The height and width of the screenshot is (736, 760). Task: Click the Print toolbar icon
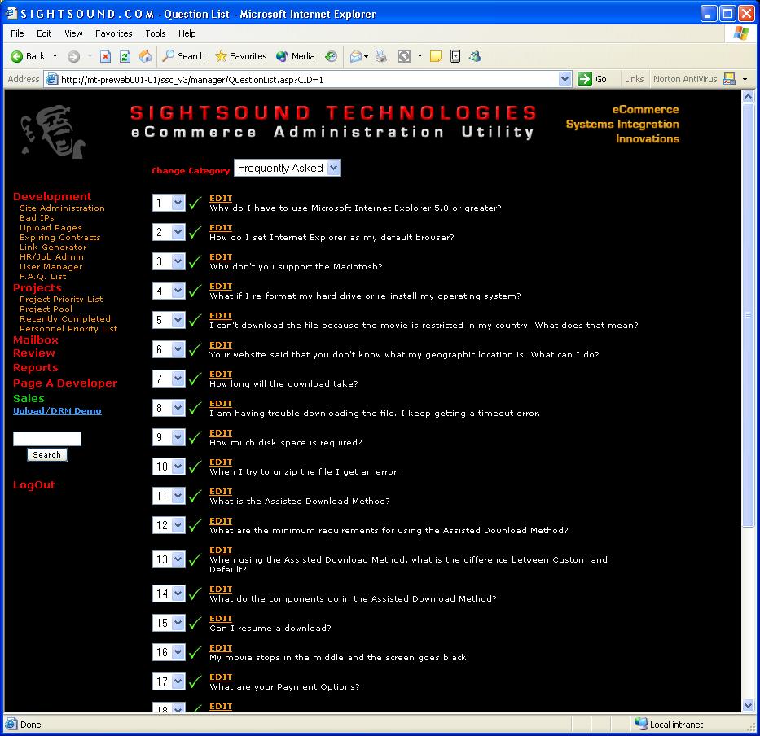(x=381, y=57)
